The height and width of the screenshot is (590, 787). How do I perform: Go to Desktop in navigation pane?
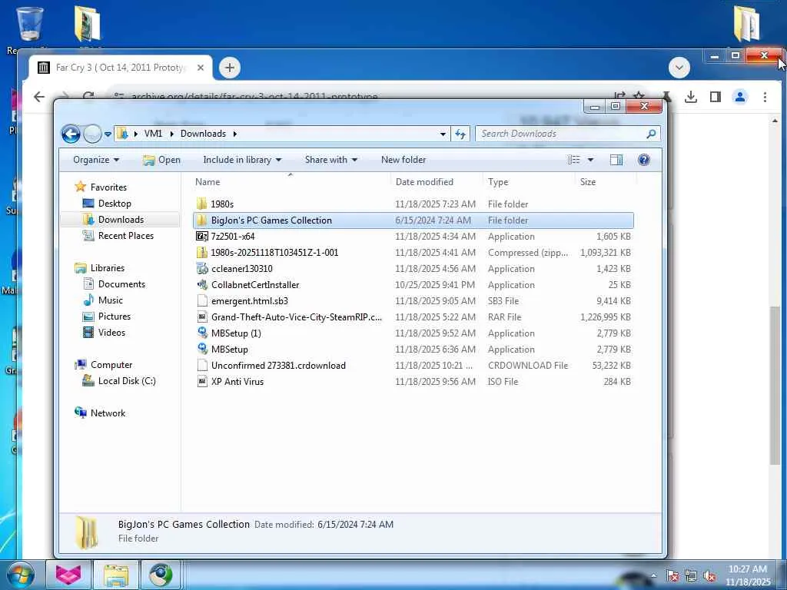point(107,203)
